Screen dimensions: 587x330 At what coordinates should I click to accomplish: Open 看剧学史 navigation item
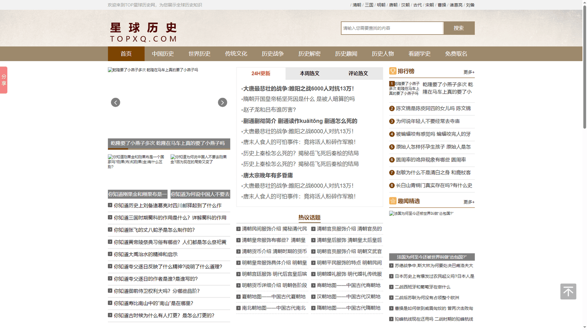tap(419, 54)
